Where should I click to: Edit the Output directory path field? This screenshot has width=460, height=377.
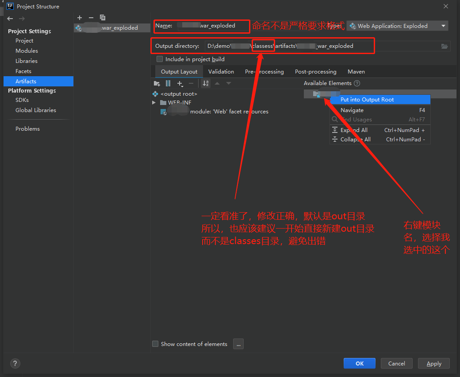tap(327, 46)
